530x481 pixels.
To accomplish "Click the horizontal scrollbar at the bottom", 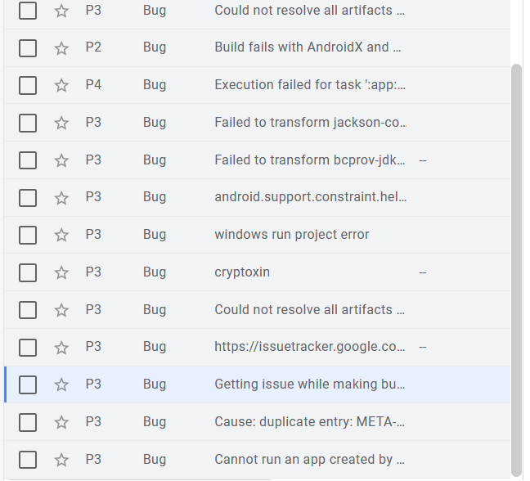I will [139, 479].
